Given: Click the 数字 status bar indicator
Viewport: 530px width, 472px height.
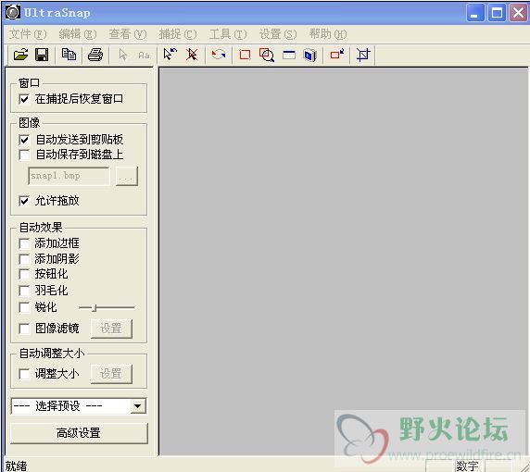Looking at the screenshot, I should click(468, 466).
